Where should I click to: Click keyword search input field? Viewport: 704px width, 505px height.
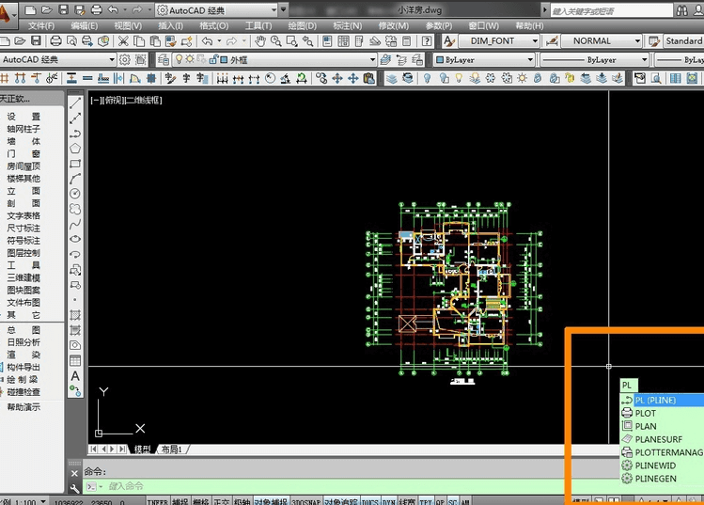[x=612, y=11]
